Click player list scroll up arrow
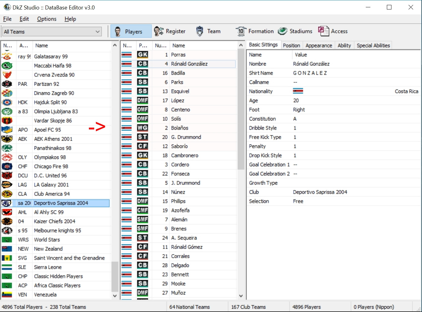The height and width of the screenshot is (312, 422). (241, 45)
